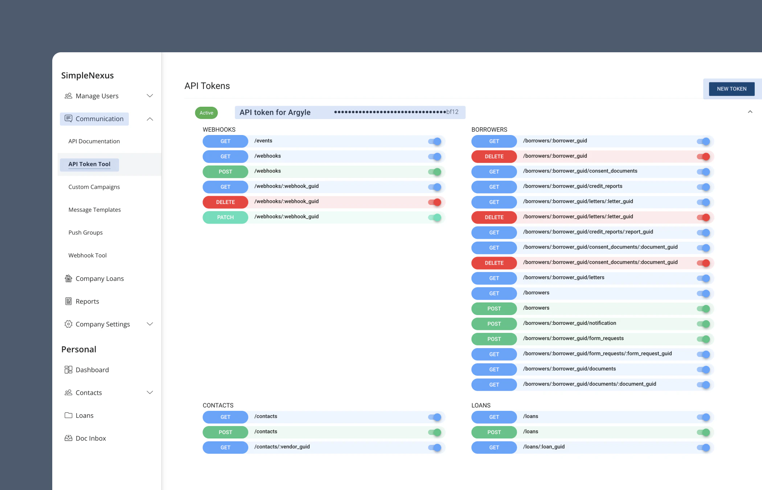
Task: Open the API Documentation page
Action: [x=94, y=141]
